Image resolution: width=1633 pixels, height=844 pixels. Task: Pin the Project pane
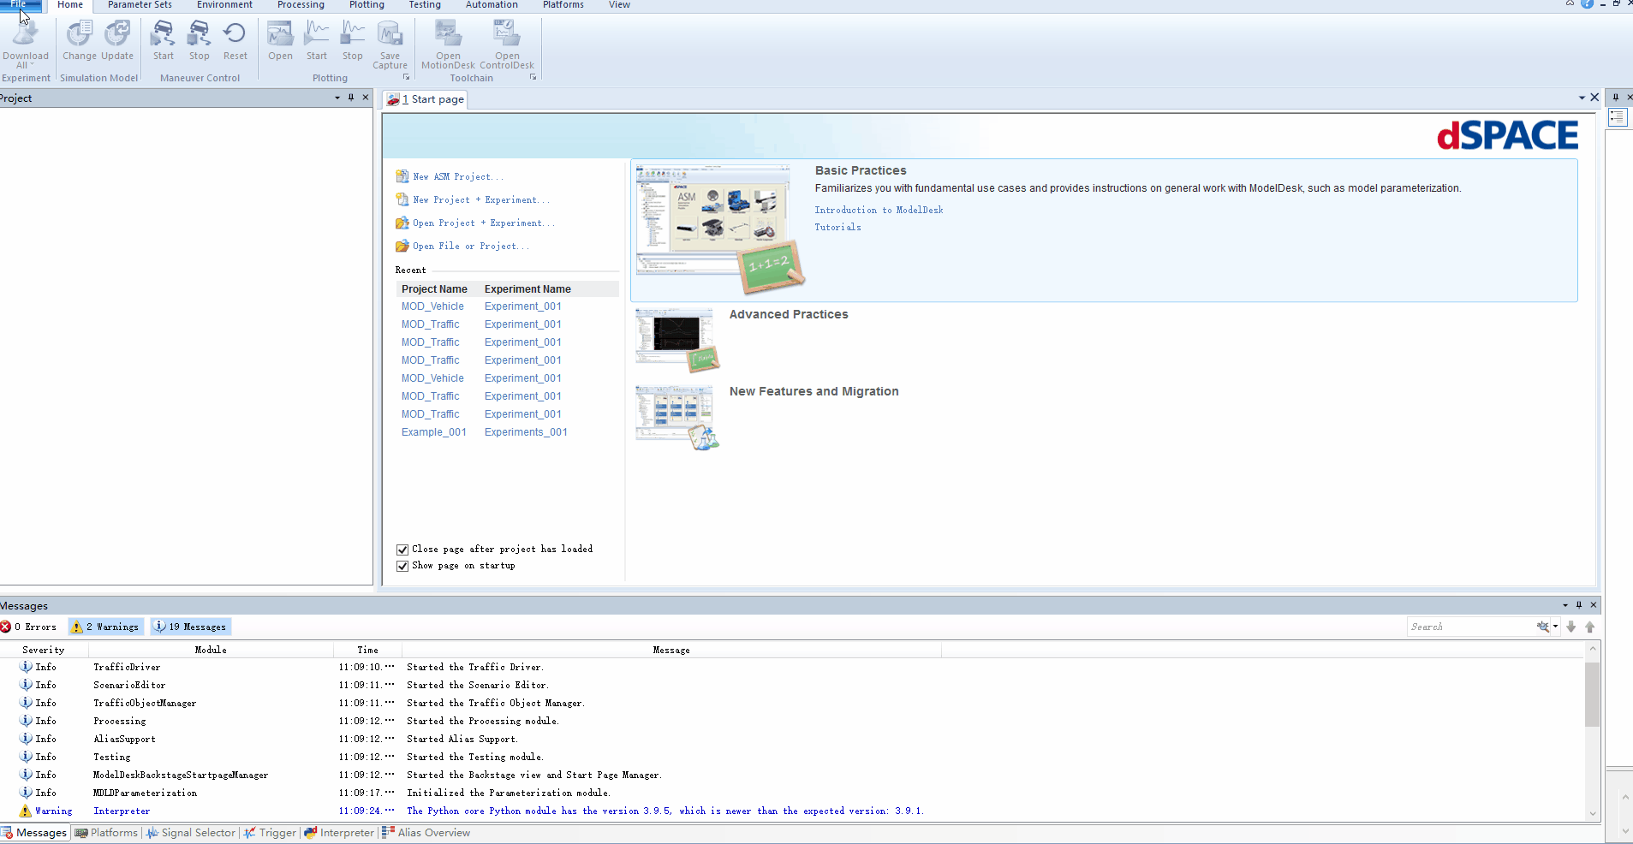pos(351,98)
